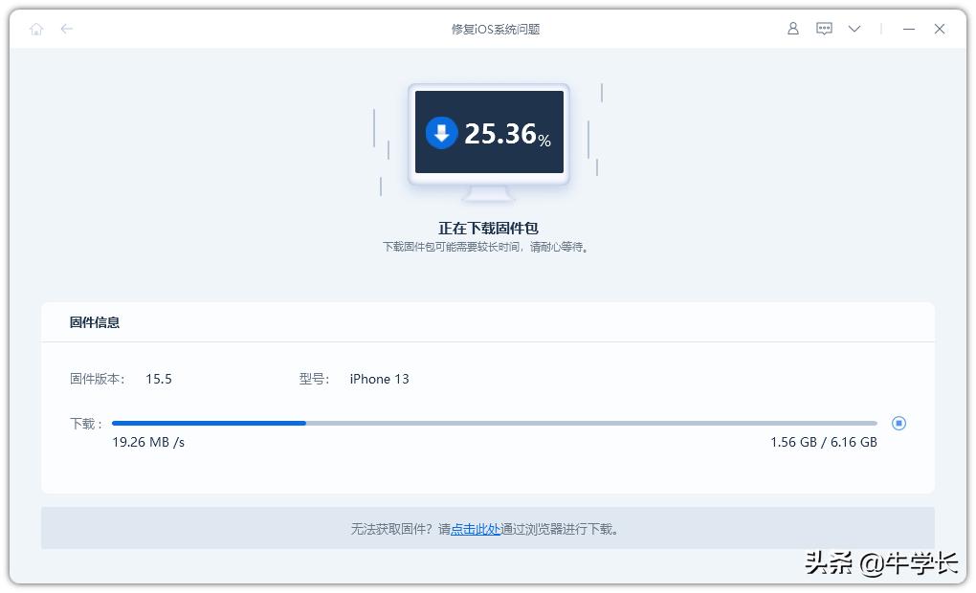The image size is (976, 593).
Task: Click the iPhone 13 model label
Action: point(379,379)
